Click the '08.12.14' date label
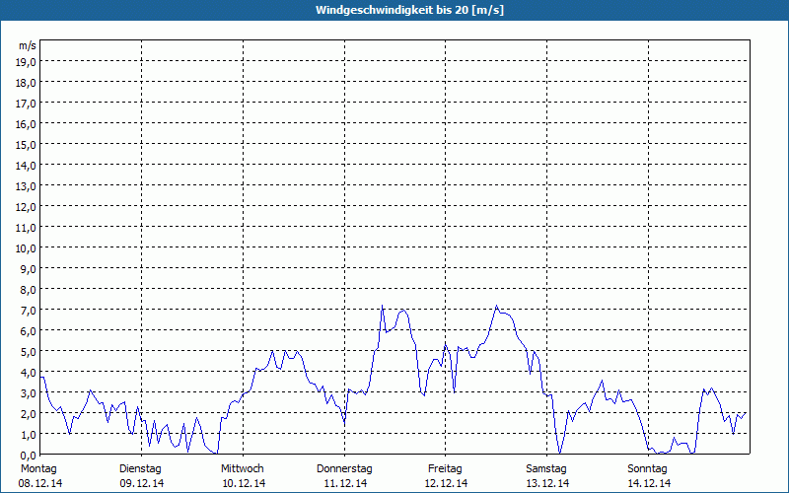This screenshot has width=789, height=493. tap(40, 483)
